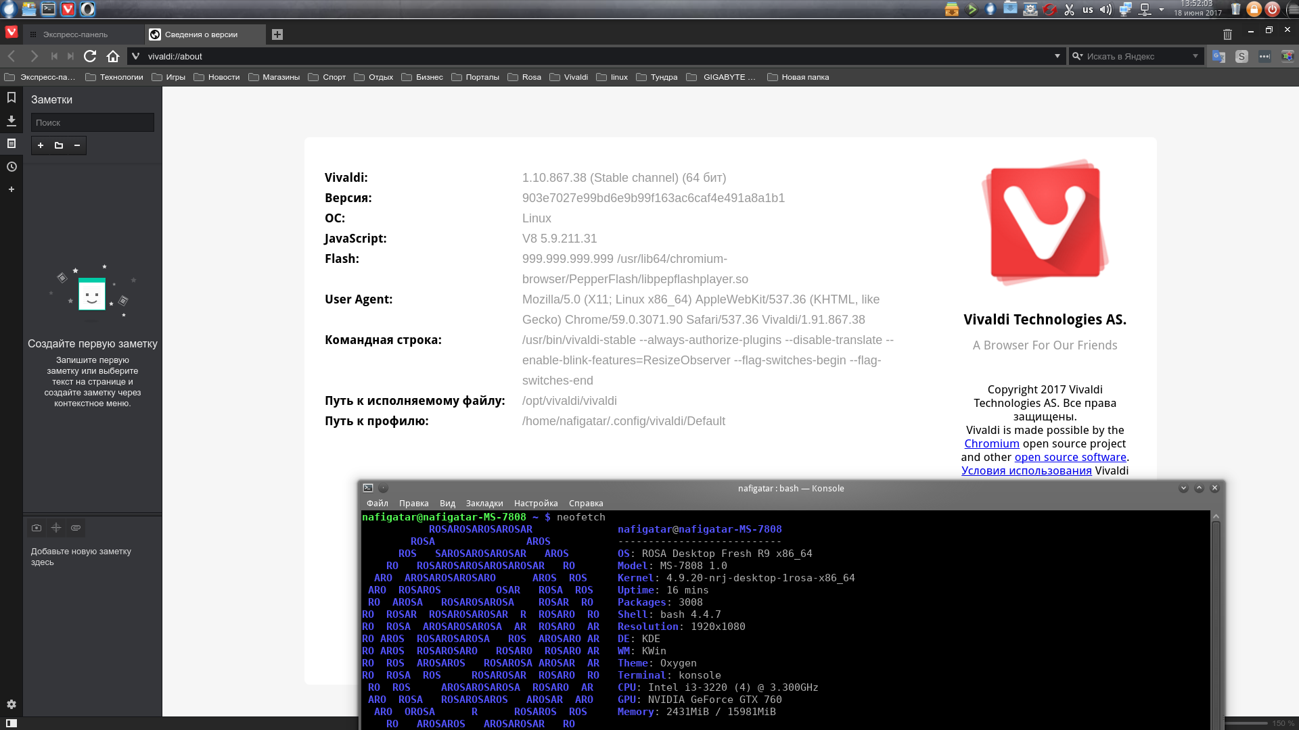Screen dimensions: 1299x730
Task: Expand hidden system tray icons arrow
Action: point(1162,9)
